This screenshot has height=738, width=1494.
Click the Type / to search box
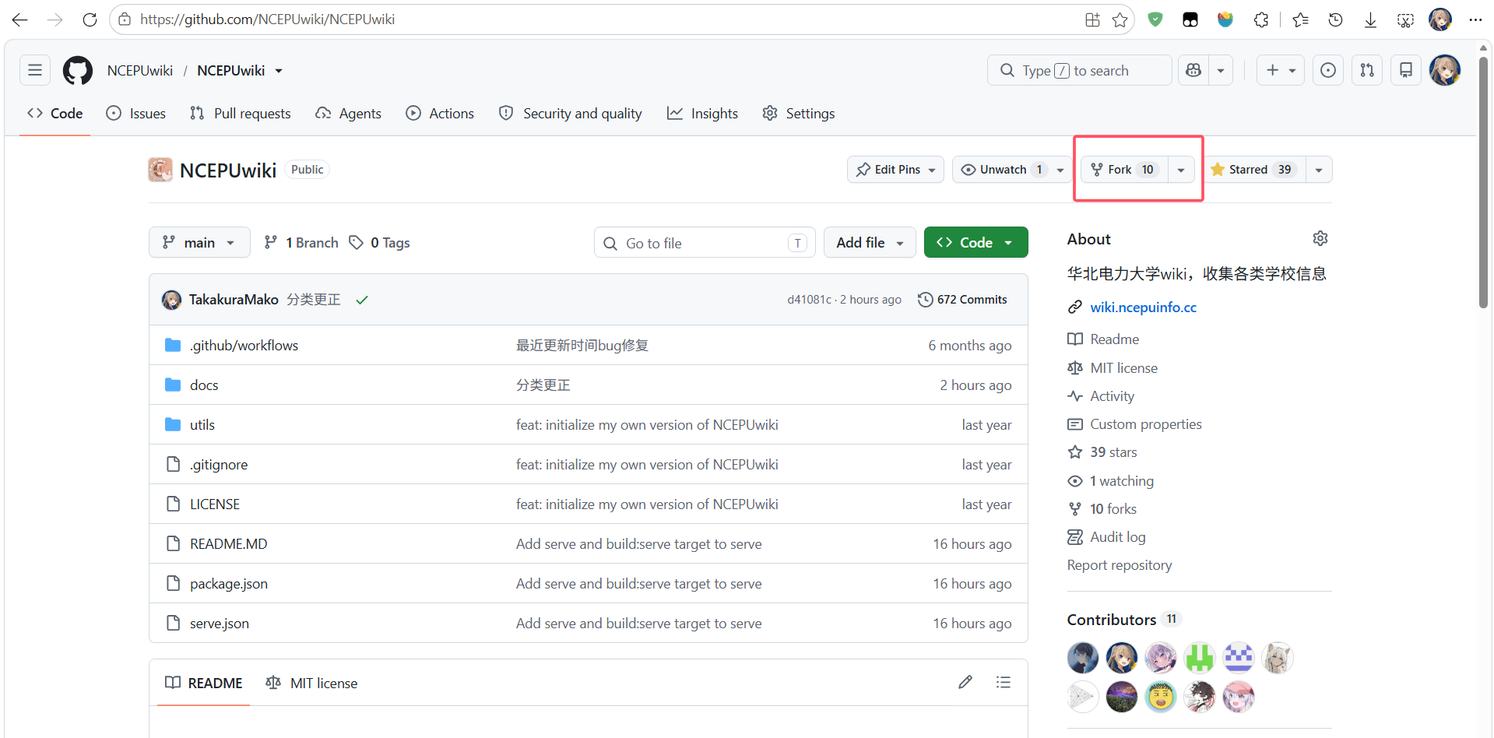pos(1079,71)
